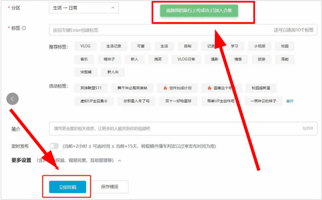The height and width of the screenshot is (200, 322).
Task: Pick the 一百种云的样子 activity tag
Action: pos(263,101)
